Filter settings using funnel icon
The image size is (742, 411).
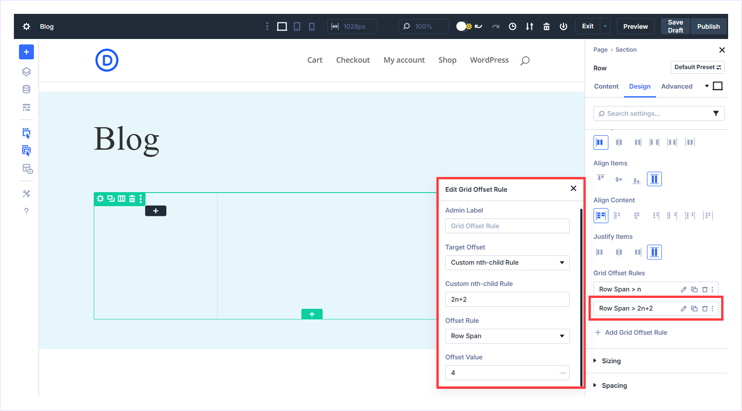click(x=716, y=114)
